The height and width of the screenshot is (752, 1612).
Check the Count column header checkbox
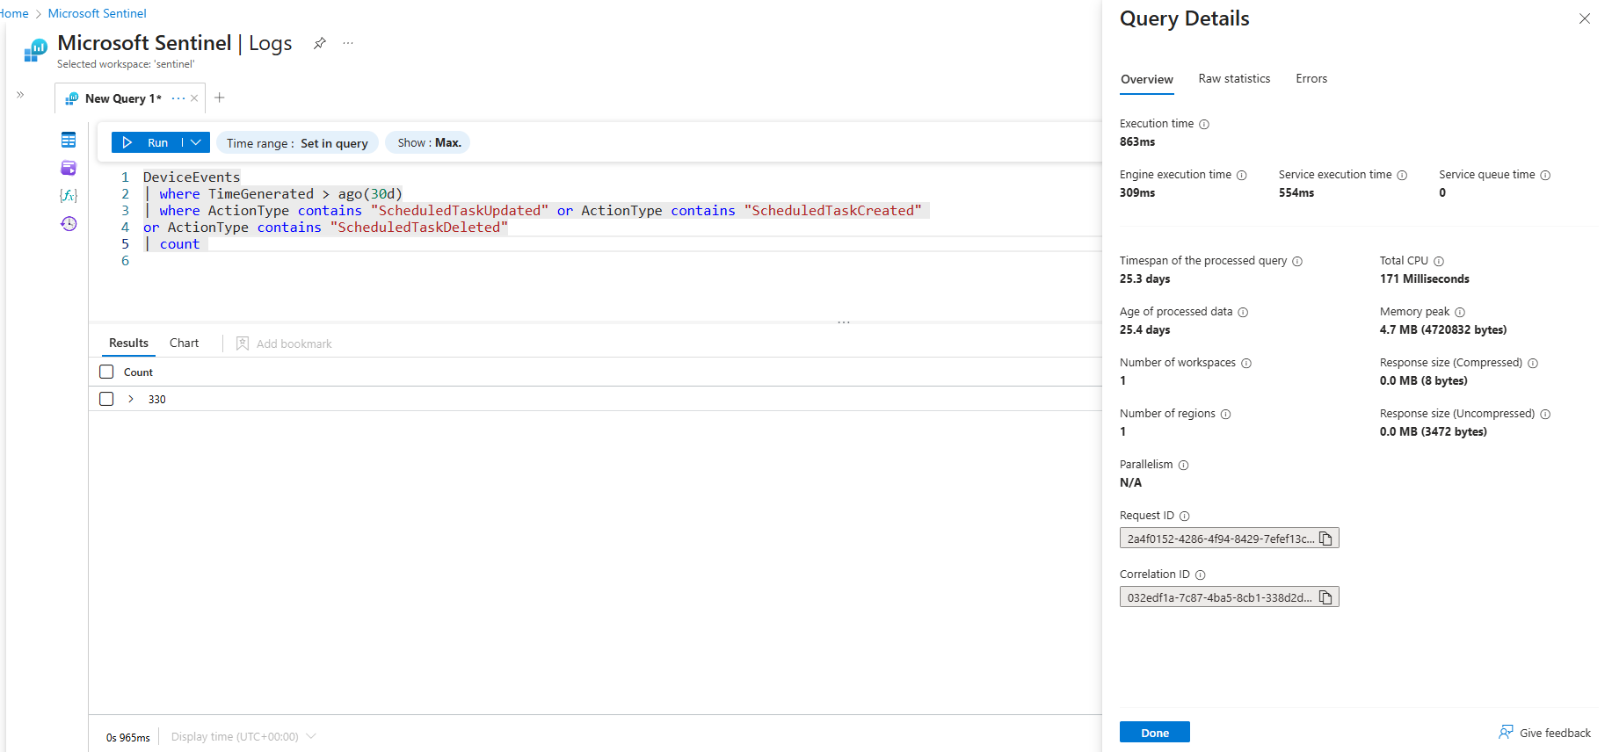click(x=106, y=372)
